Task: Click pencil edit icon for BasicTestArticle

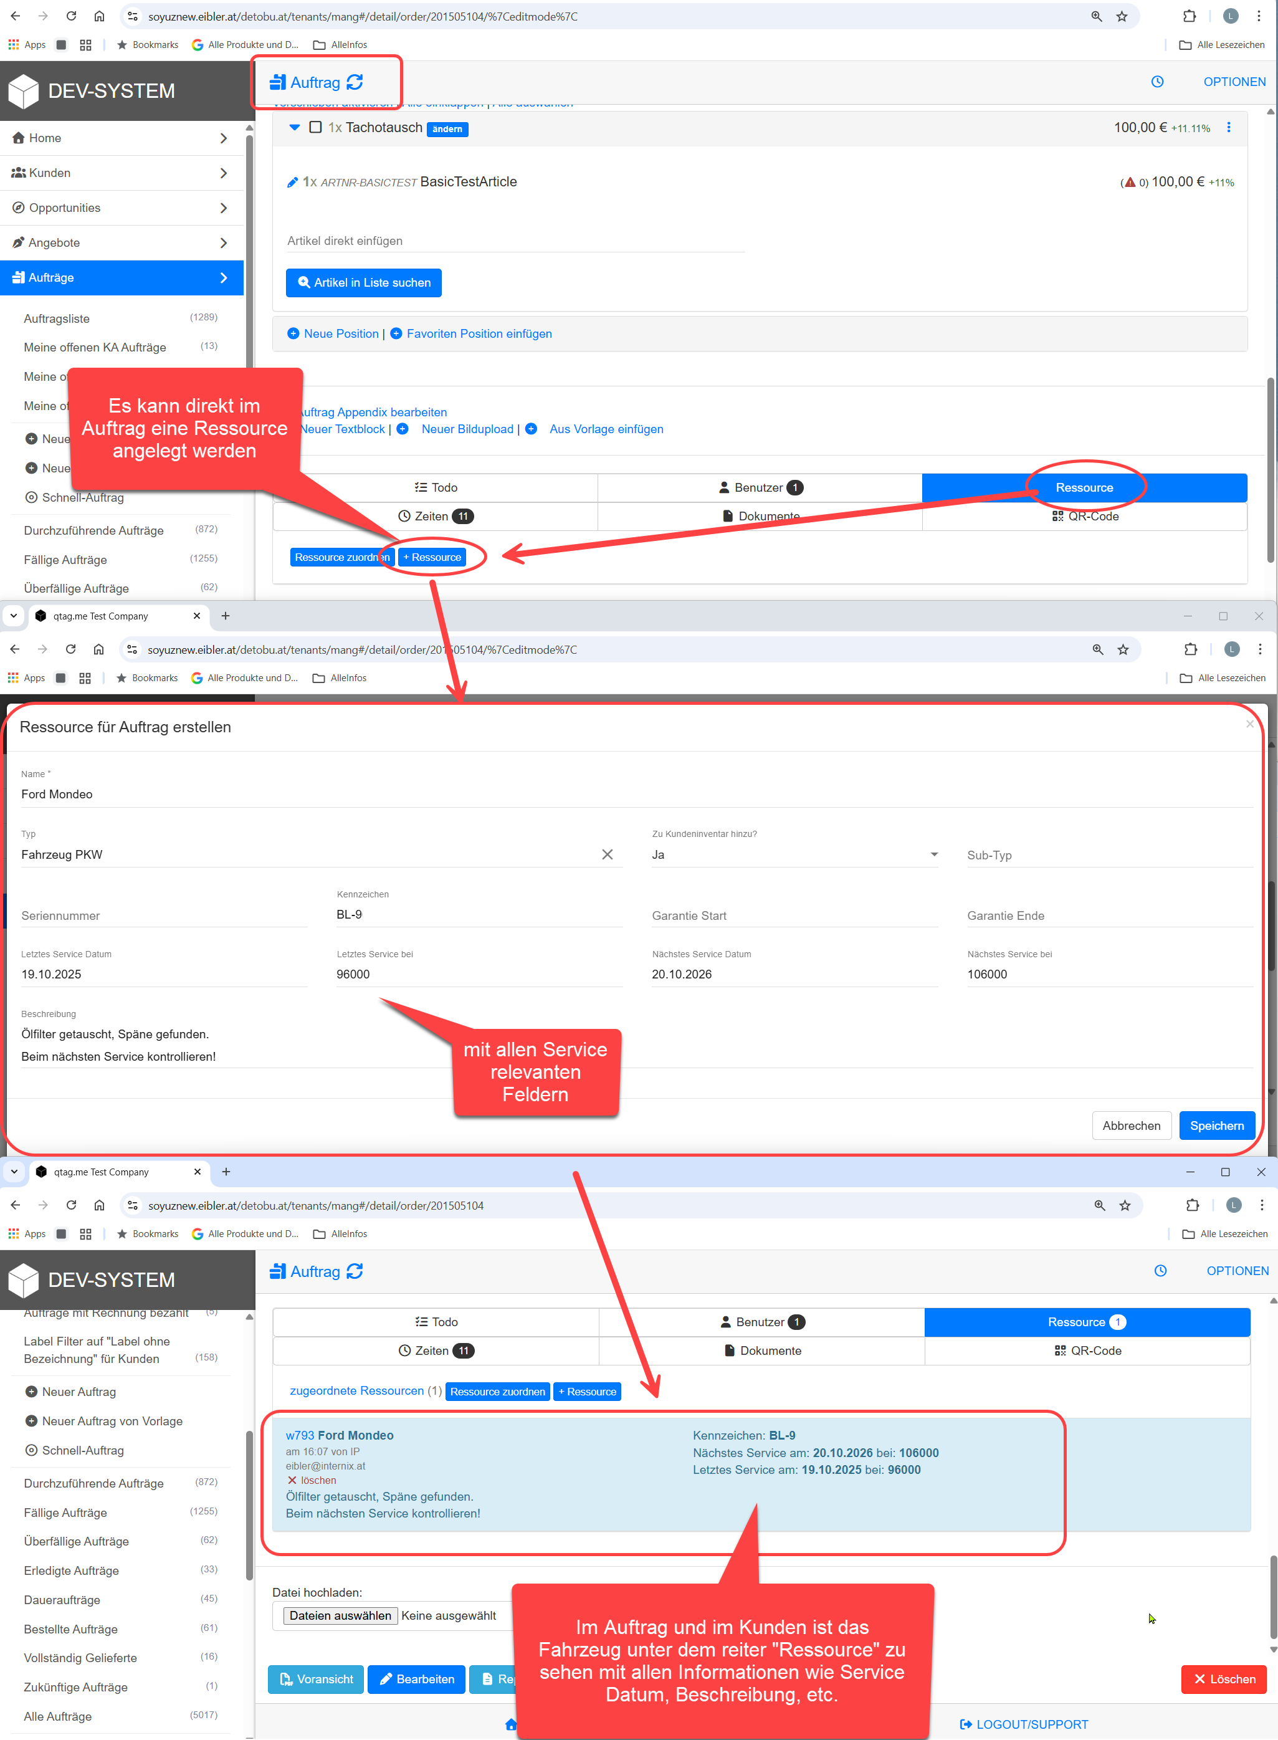Action: pos(292,183)
